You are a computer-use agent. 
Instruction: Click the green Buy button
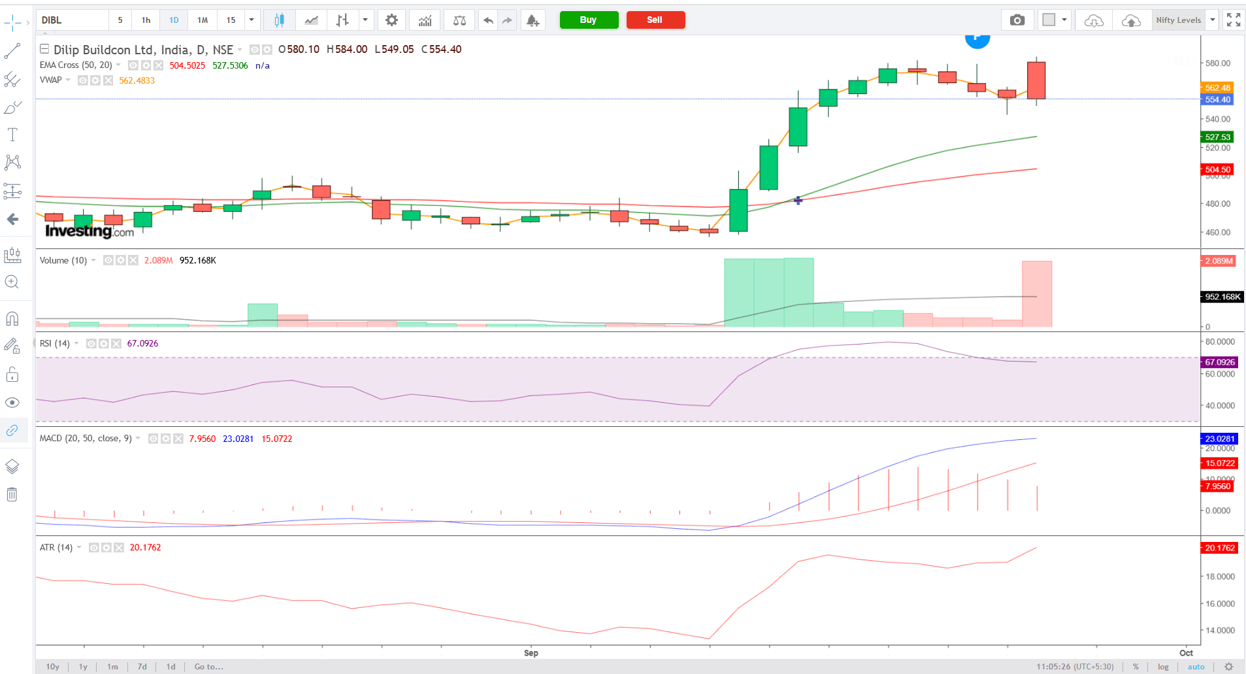589,20
